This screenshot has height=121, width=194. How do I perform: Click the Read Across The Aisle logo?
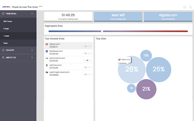[x=6, y=7]
